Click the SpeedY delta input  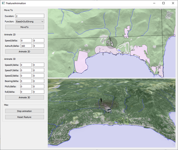pyautogui.click(x=38, y=70)
